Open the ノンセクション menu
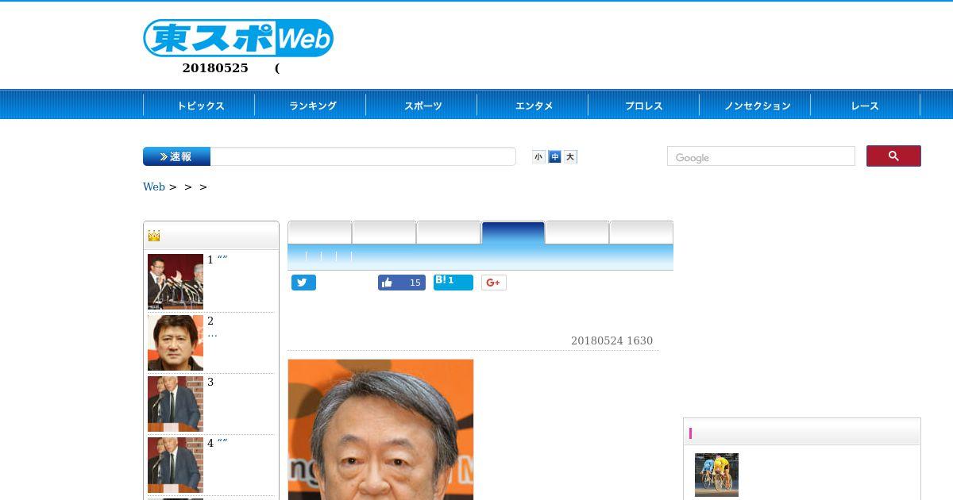 (755, 106)
